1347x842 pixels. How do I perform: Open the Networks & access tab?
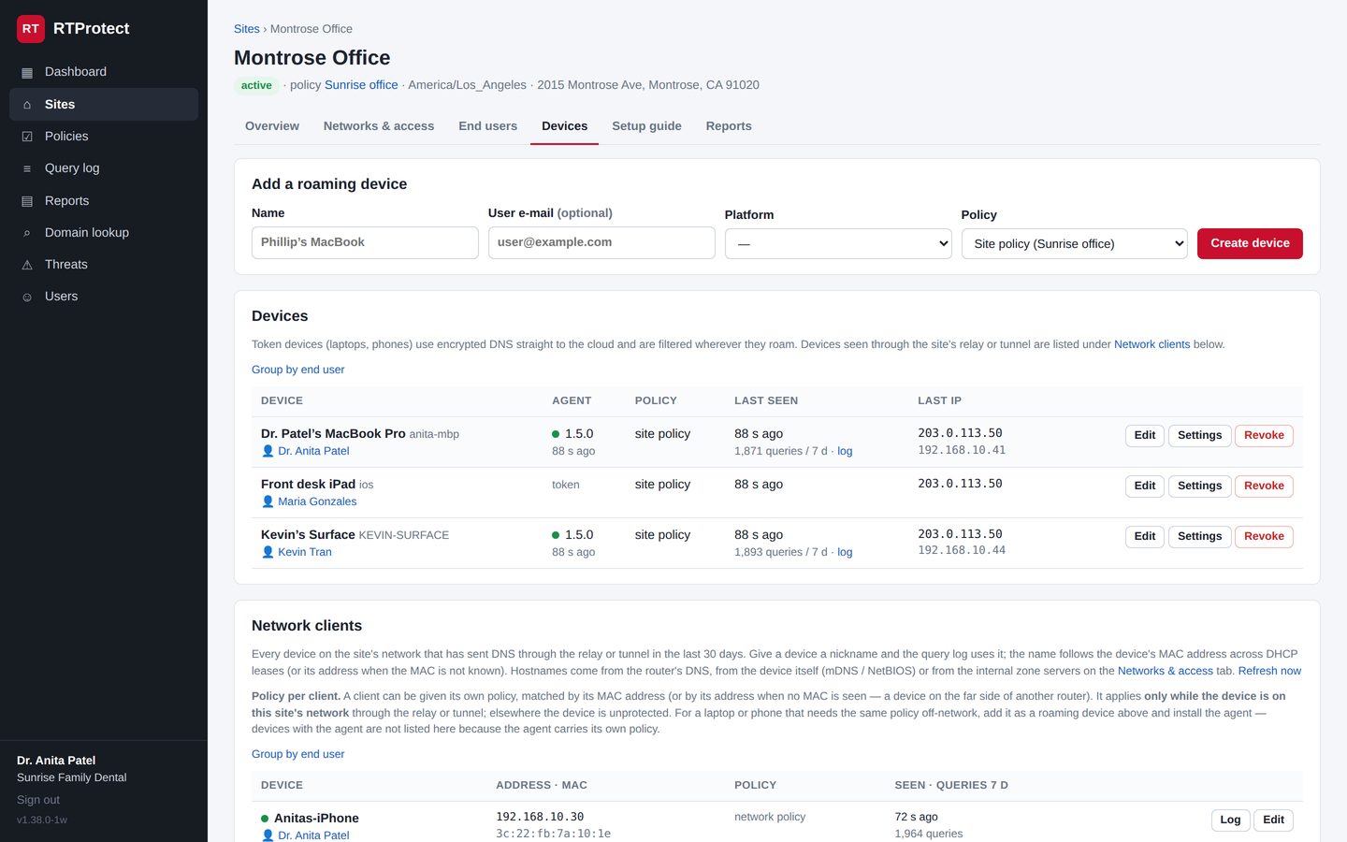click(379, 126)
